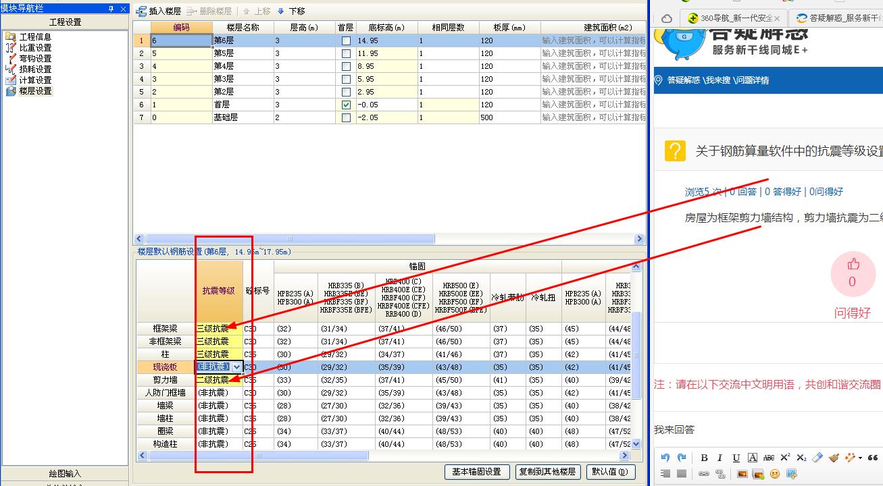The width and height of the screenshot is (883, 486).
Task: Open 计算设置 settings item
Action: (28, 80)
